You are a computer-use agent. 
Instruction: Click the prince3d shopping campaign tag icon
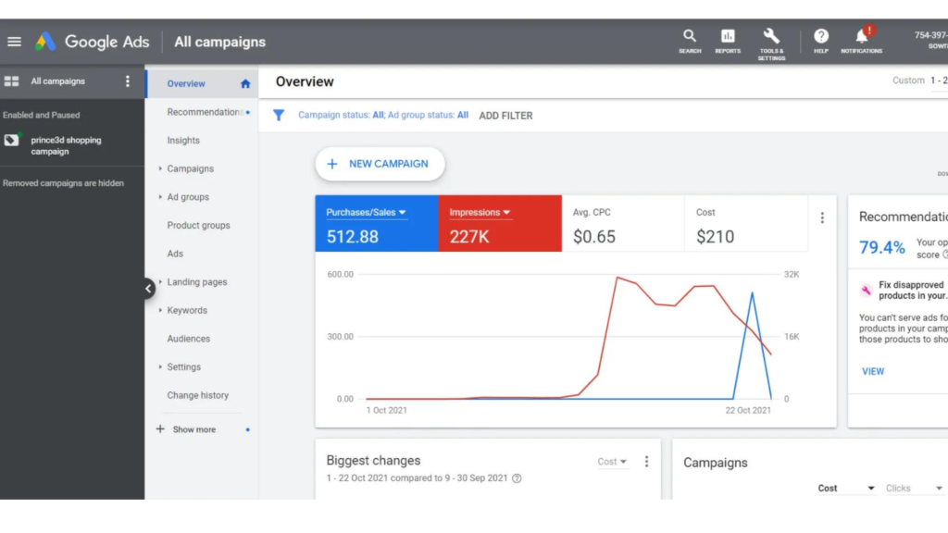click(x=11, y=141)
